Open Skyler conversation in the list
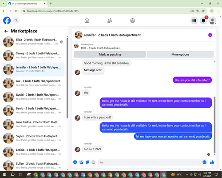Viewport: 222px width, 178px height. [33, 138]
